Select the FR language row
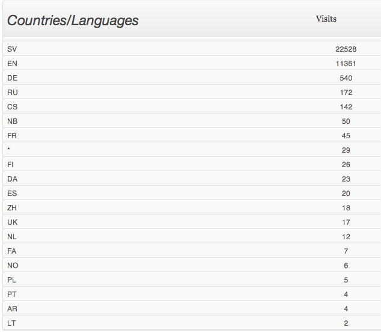Viewport: 381px width, 333px height. (13, 135)
